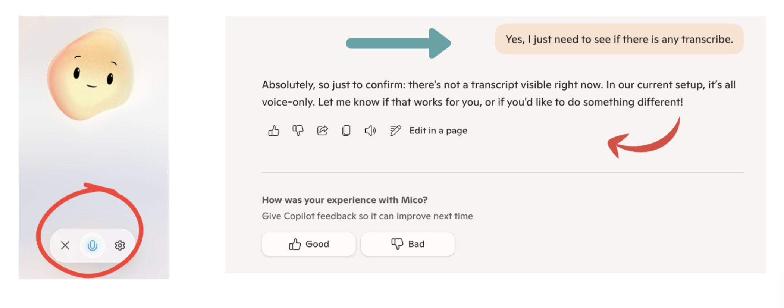The width and height of the screenshot is (784, 308).
Task: Read the response aloud with speaker icon
Action: tap(370, 131)
